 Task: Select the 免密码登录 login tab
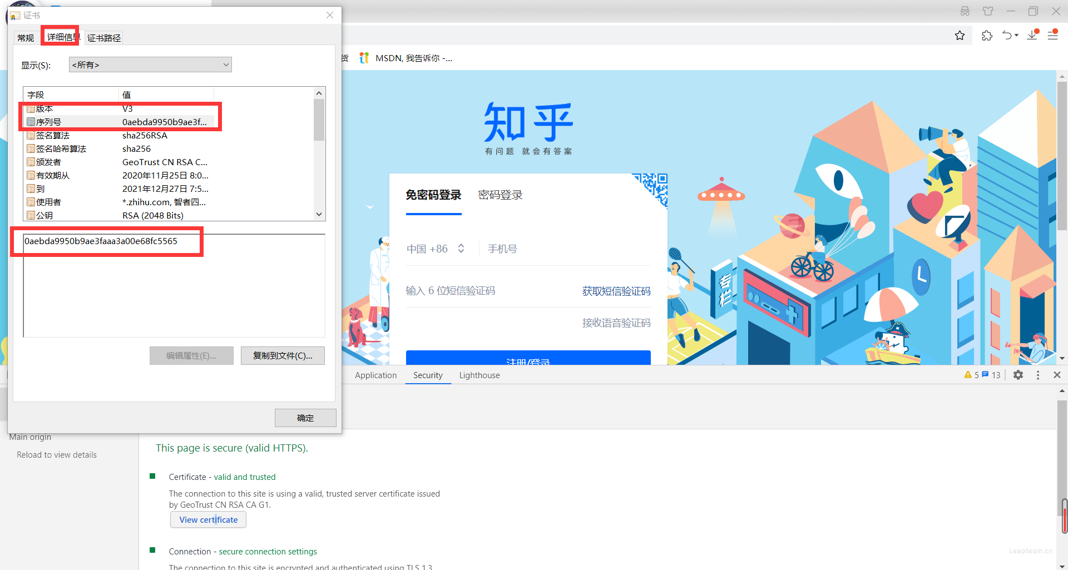[434, 195]
